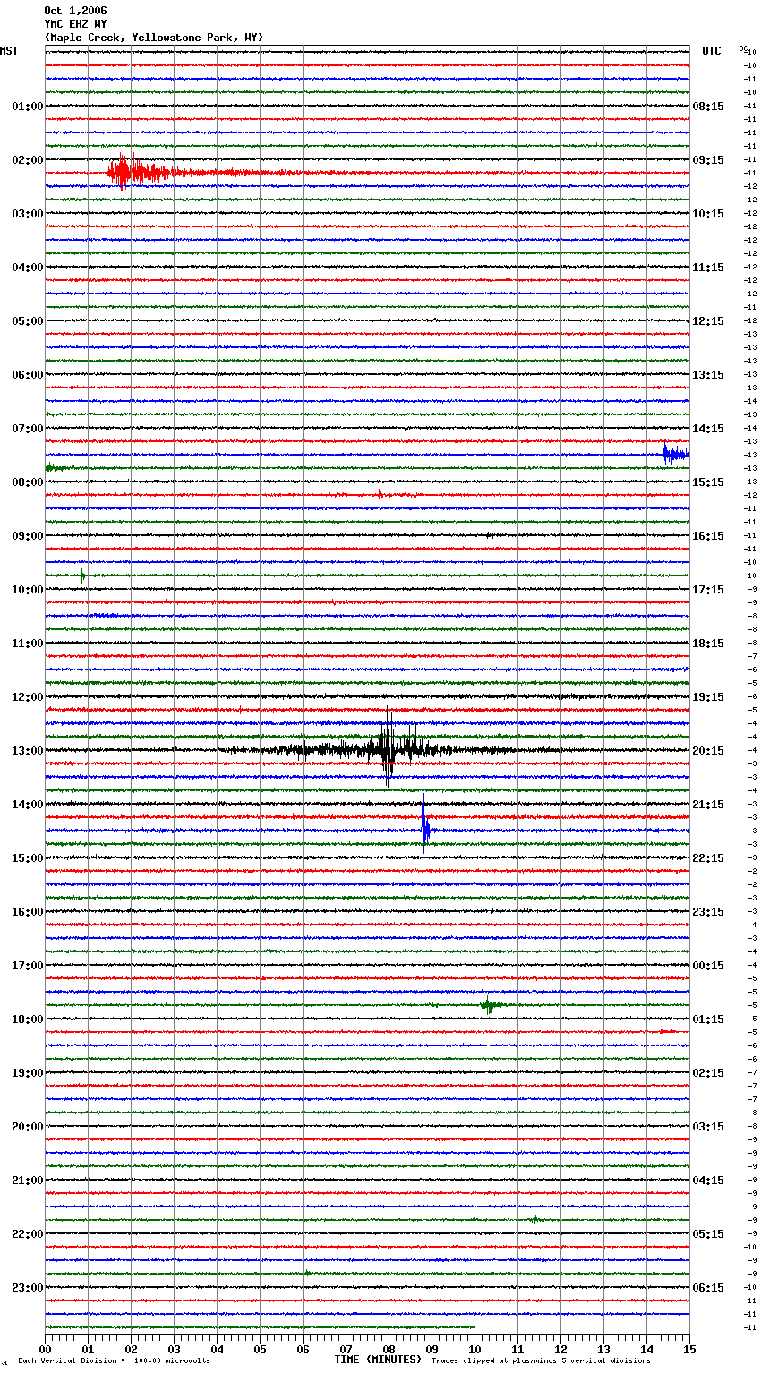Click the "02:15" UTC time label

pos(708,1073)
